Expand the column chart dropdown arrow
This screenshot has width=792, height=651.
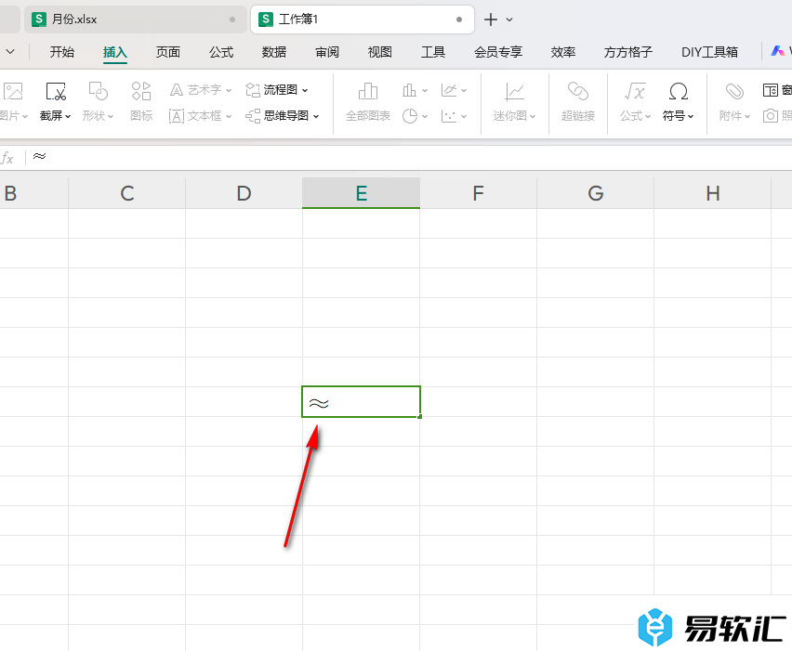[x=425, y=90]
